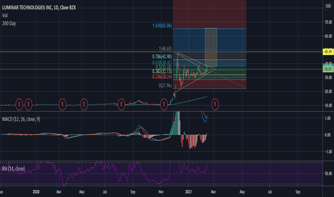This screenshot has height=197, width=334.
Task: Click the MACD -1.00 axis label
Action: click(x=328, y=152)
